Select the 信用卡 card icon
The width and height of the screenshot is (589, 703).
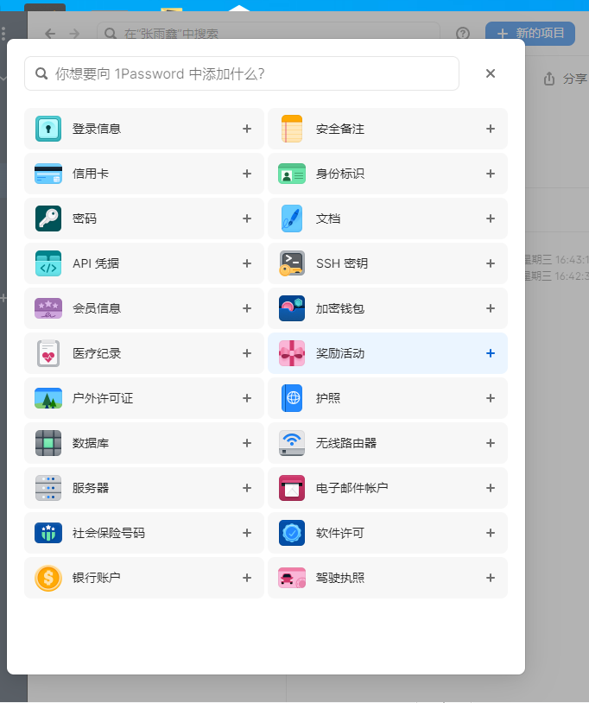tap(48, 174)
